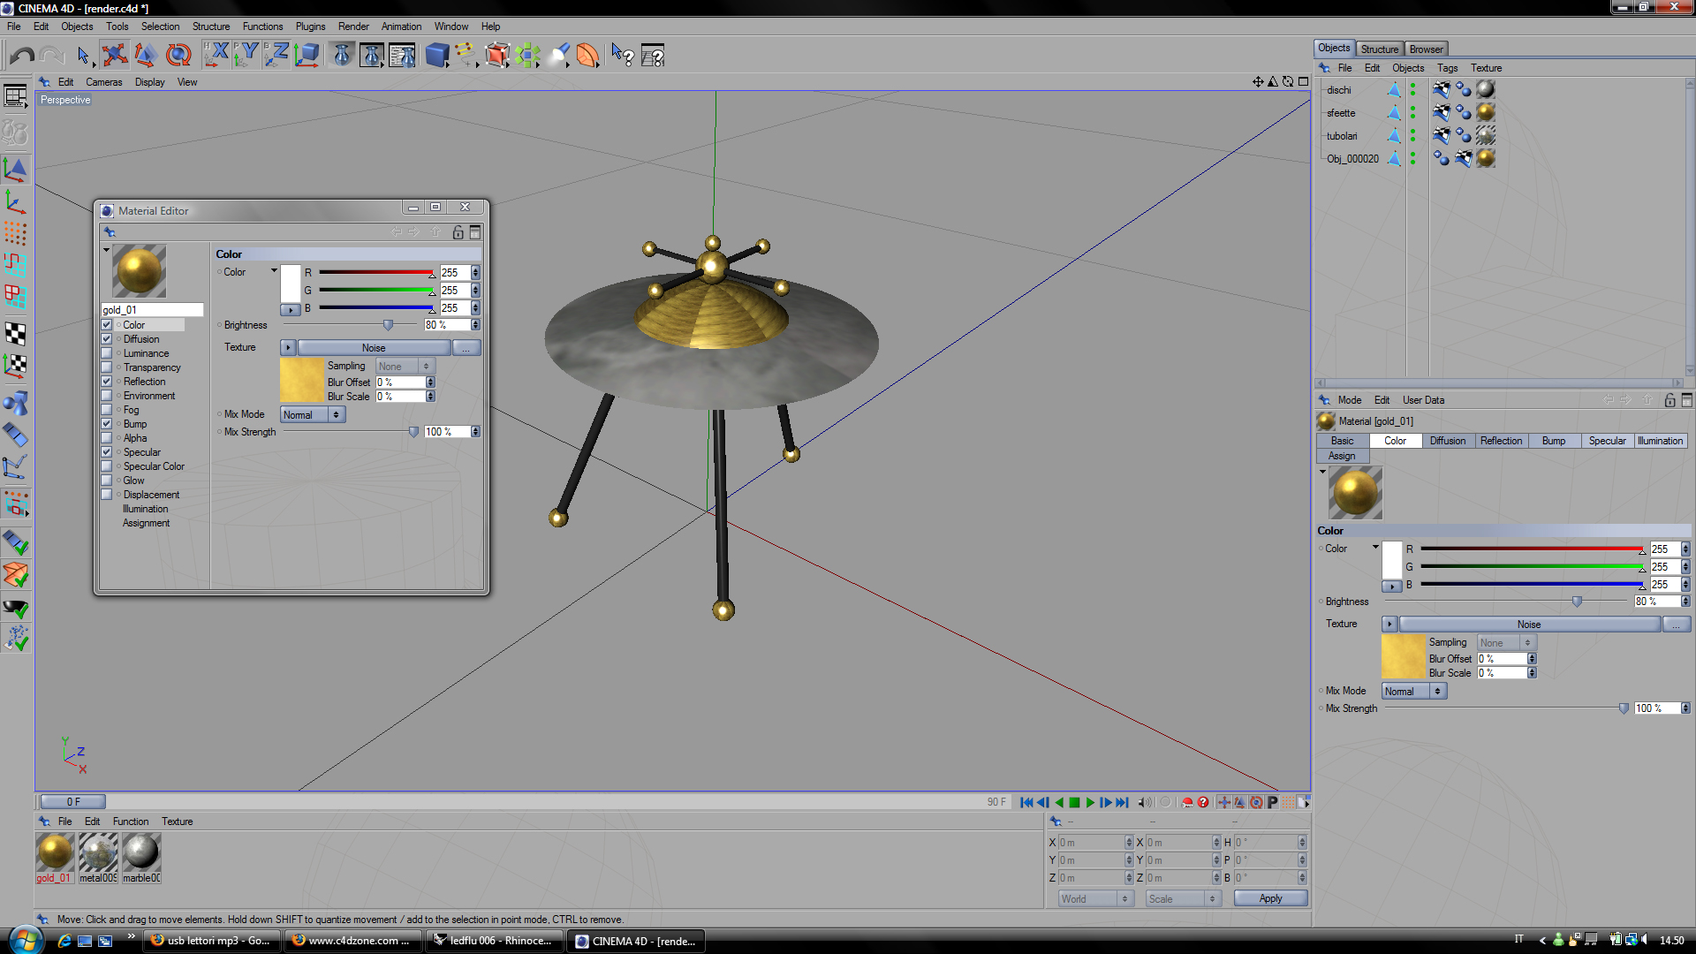
Task: Select the Scale tool
Action: 146,56
